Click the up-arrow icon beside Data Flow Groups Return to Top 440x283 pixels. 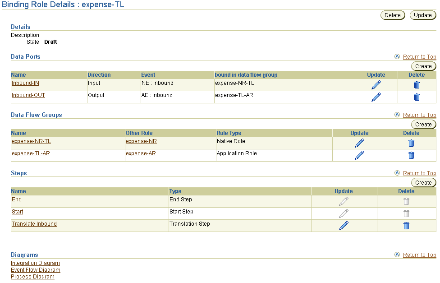coord(397,115)
